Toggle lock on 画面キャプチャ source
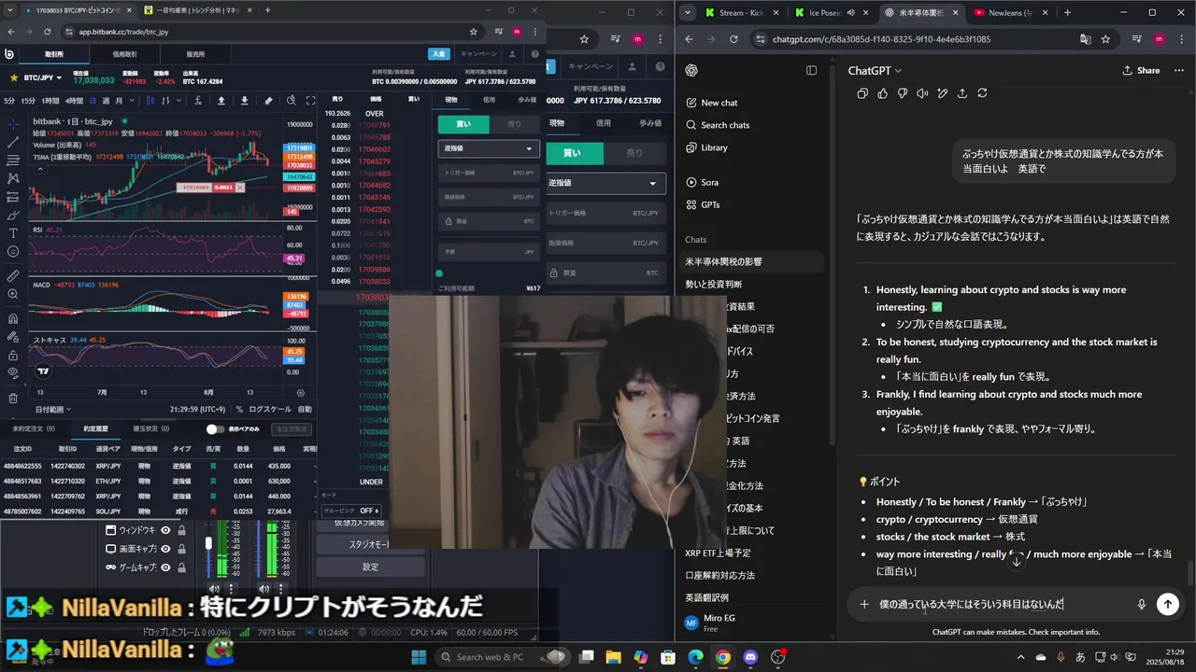This screenshot has width=1196, height=672. point(181,549)
